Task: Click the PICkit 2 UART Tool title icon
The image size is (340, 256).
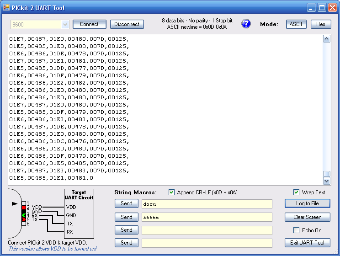Action: coord(6,8)
